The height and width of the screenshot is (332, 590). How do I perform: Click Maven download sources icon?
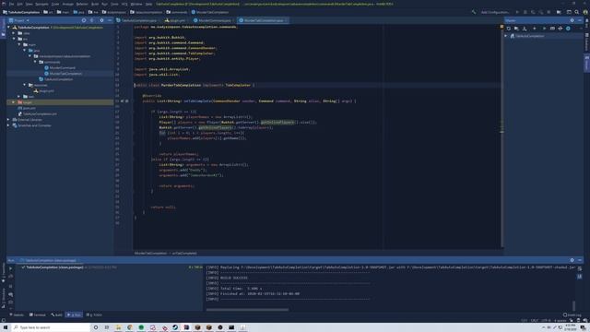525,29
